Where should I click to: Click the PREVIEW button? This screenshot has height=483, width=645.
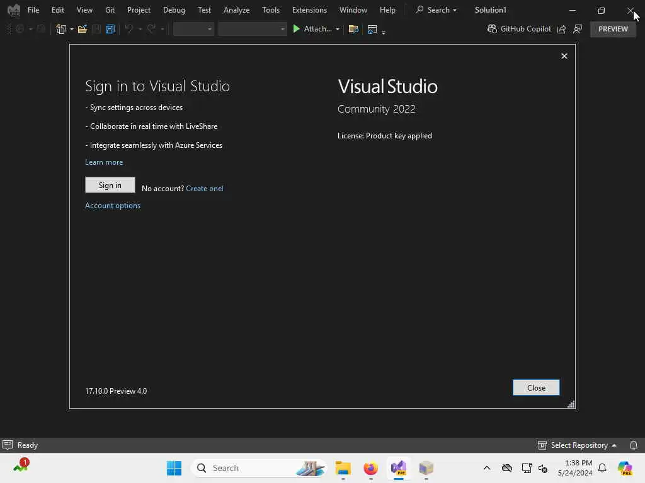pos(613,29)
